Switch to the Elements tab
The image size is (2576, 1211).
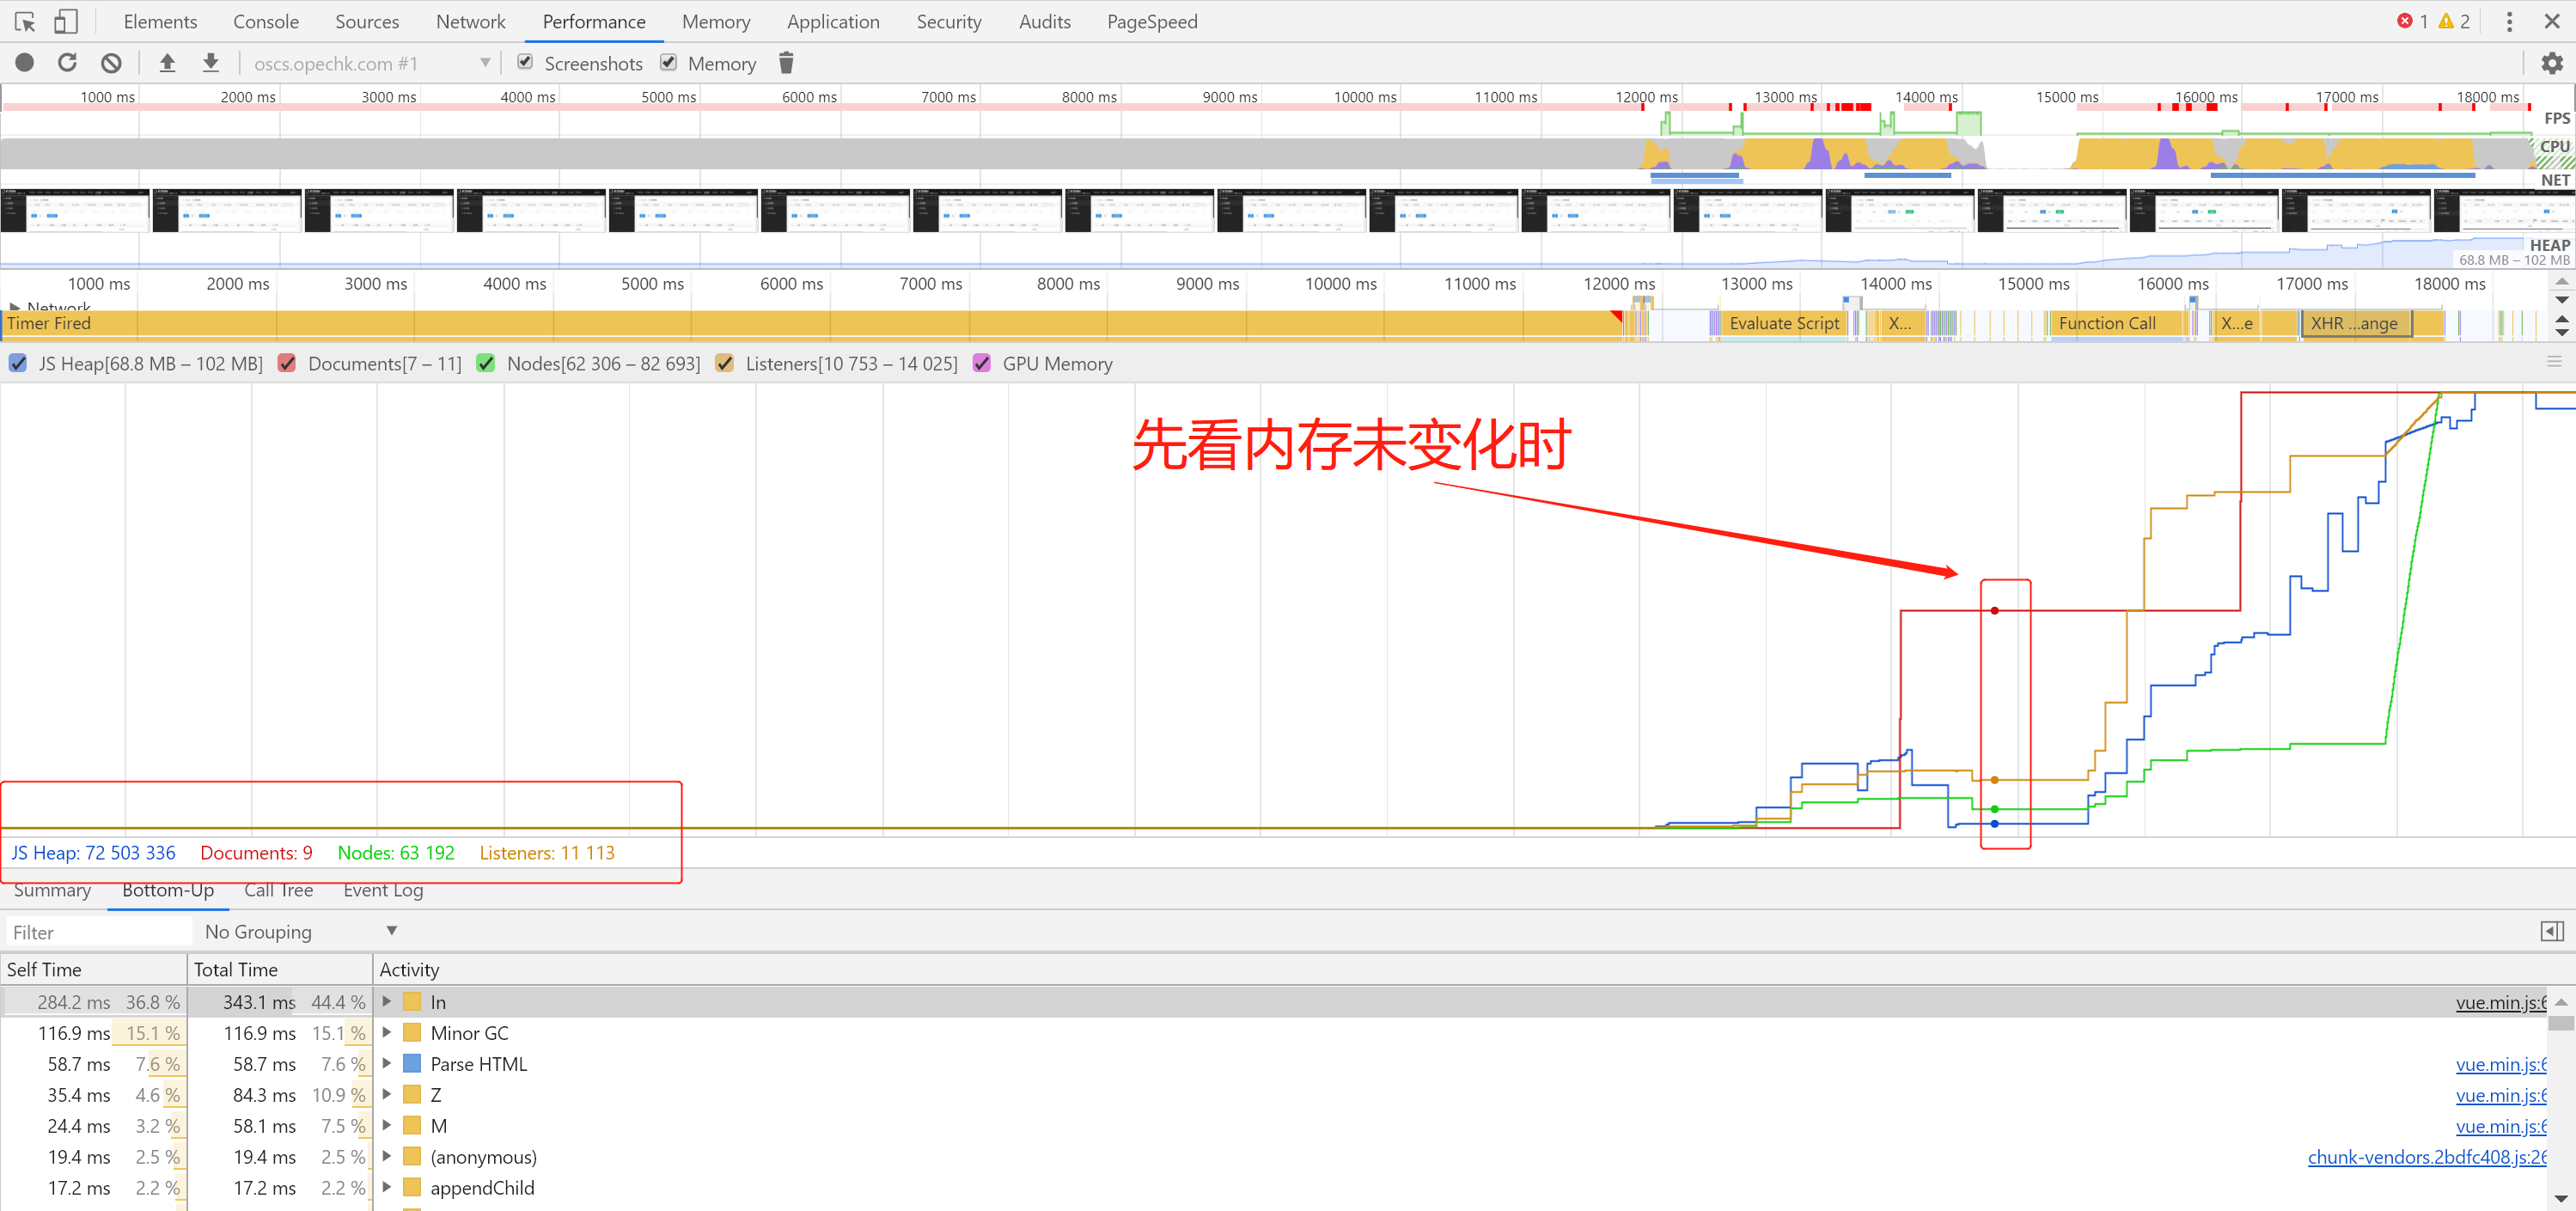[160, 21]
